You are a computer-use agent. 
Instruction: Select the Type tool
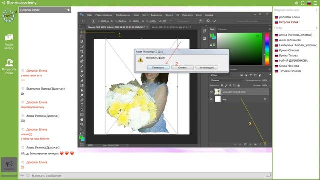pos(82,105)
